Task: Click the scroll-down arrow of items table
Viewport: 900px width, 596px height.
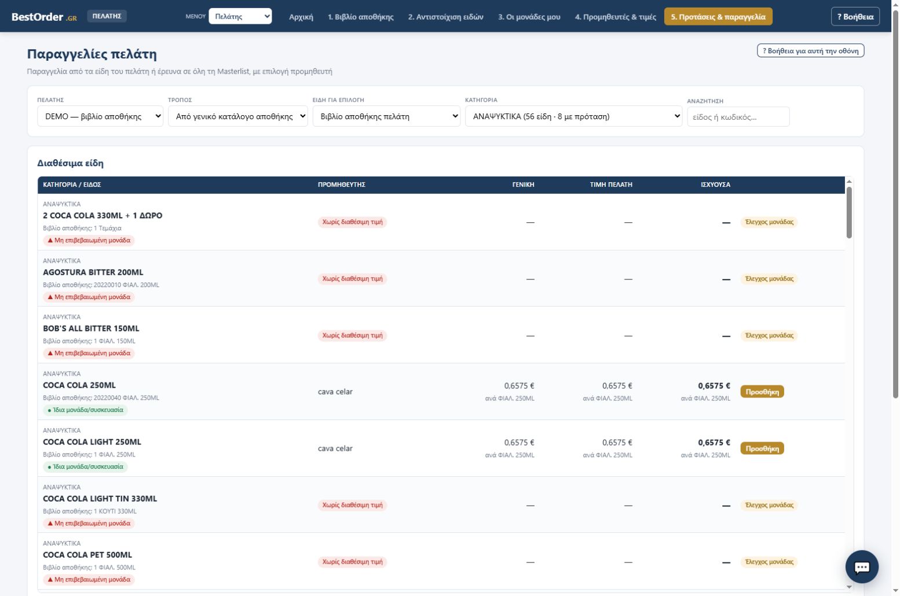Action: click(849, 587)
